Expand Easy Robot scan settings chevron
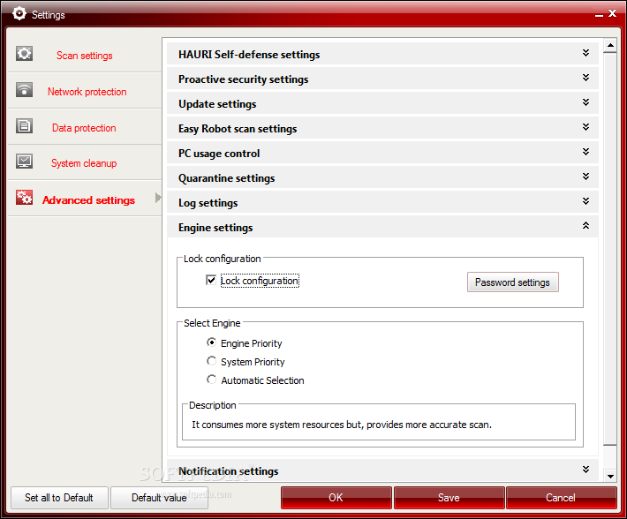Image resolution: width=627 pixels, height=519 pixels. [x=585, y=127]
